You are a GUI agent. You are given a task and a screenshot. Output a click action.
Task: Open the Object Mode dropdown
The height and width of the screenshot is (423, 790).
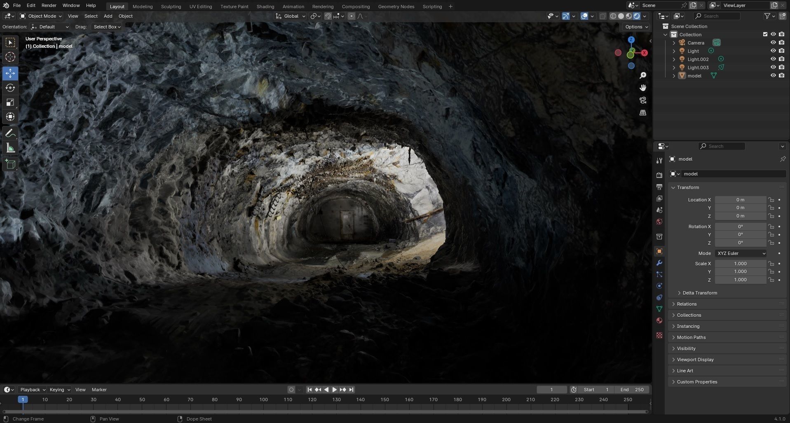click(x=41, y=16)
